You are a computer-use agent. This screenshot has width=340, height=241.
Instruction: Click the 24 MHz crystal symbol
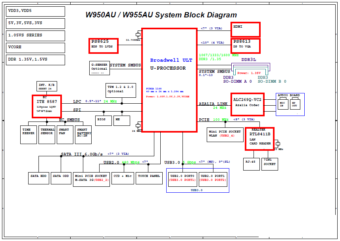coord(138,125)
